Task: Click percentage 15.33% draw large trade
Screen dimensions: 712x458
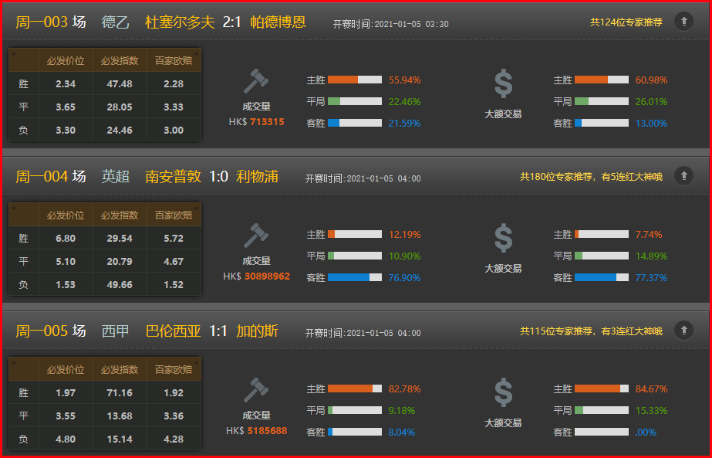Action: pos(651,411)
